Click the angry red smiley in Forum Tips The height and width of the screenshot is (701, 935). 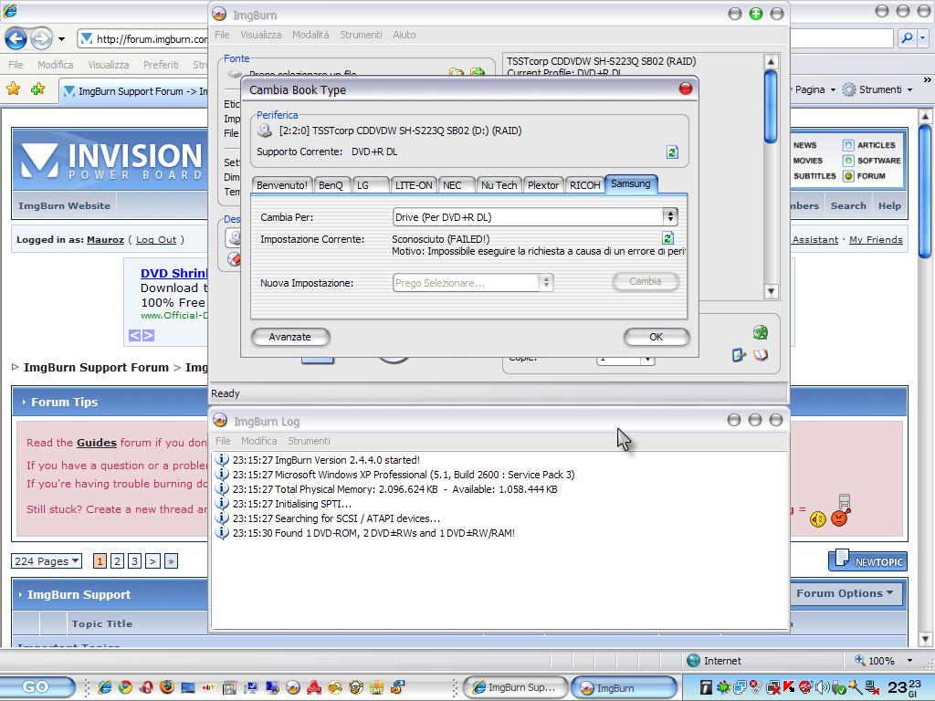click(x=840, y=518)
